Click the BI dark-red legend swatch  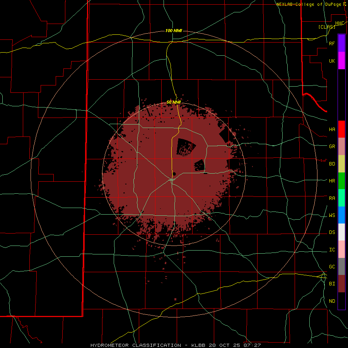click(x=341, y=284)
